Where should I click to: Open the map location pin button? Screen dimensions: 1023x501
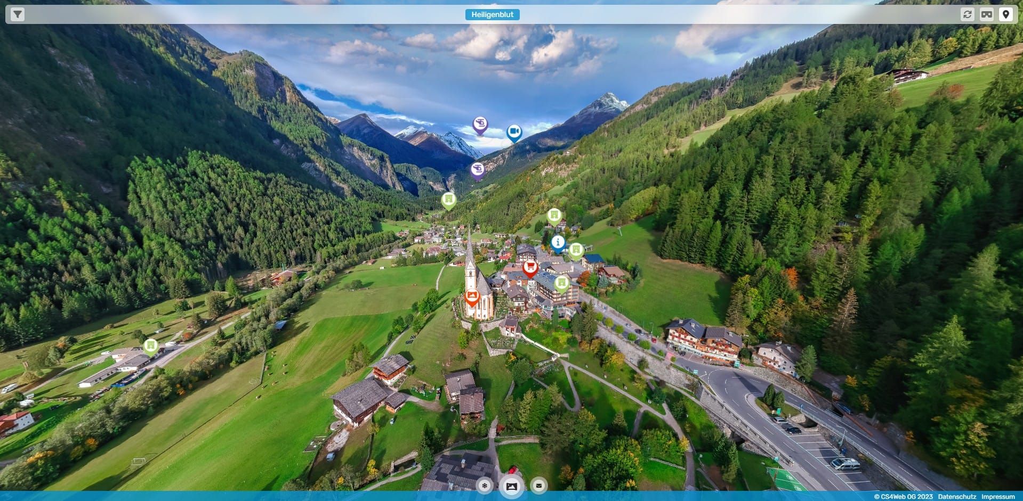point(1006,14)
